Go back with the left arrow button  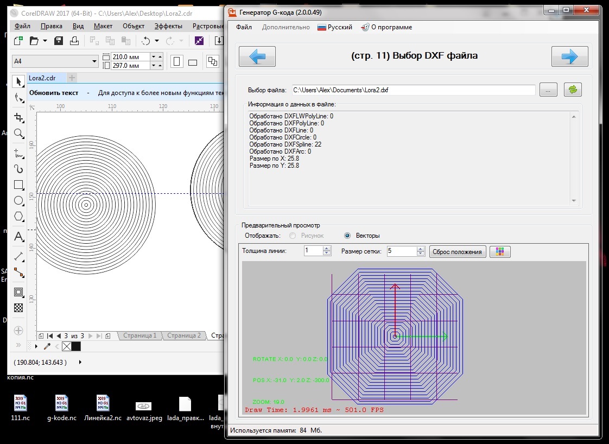pos(257,56)
